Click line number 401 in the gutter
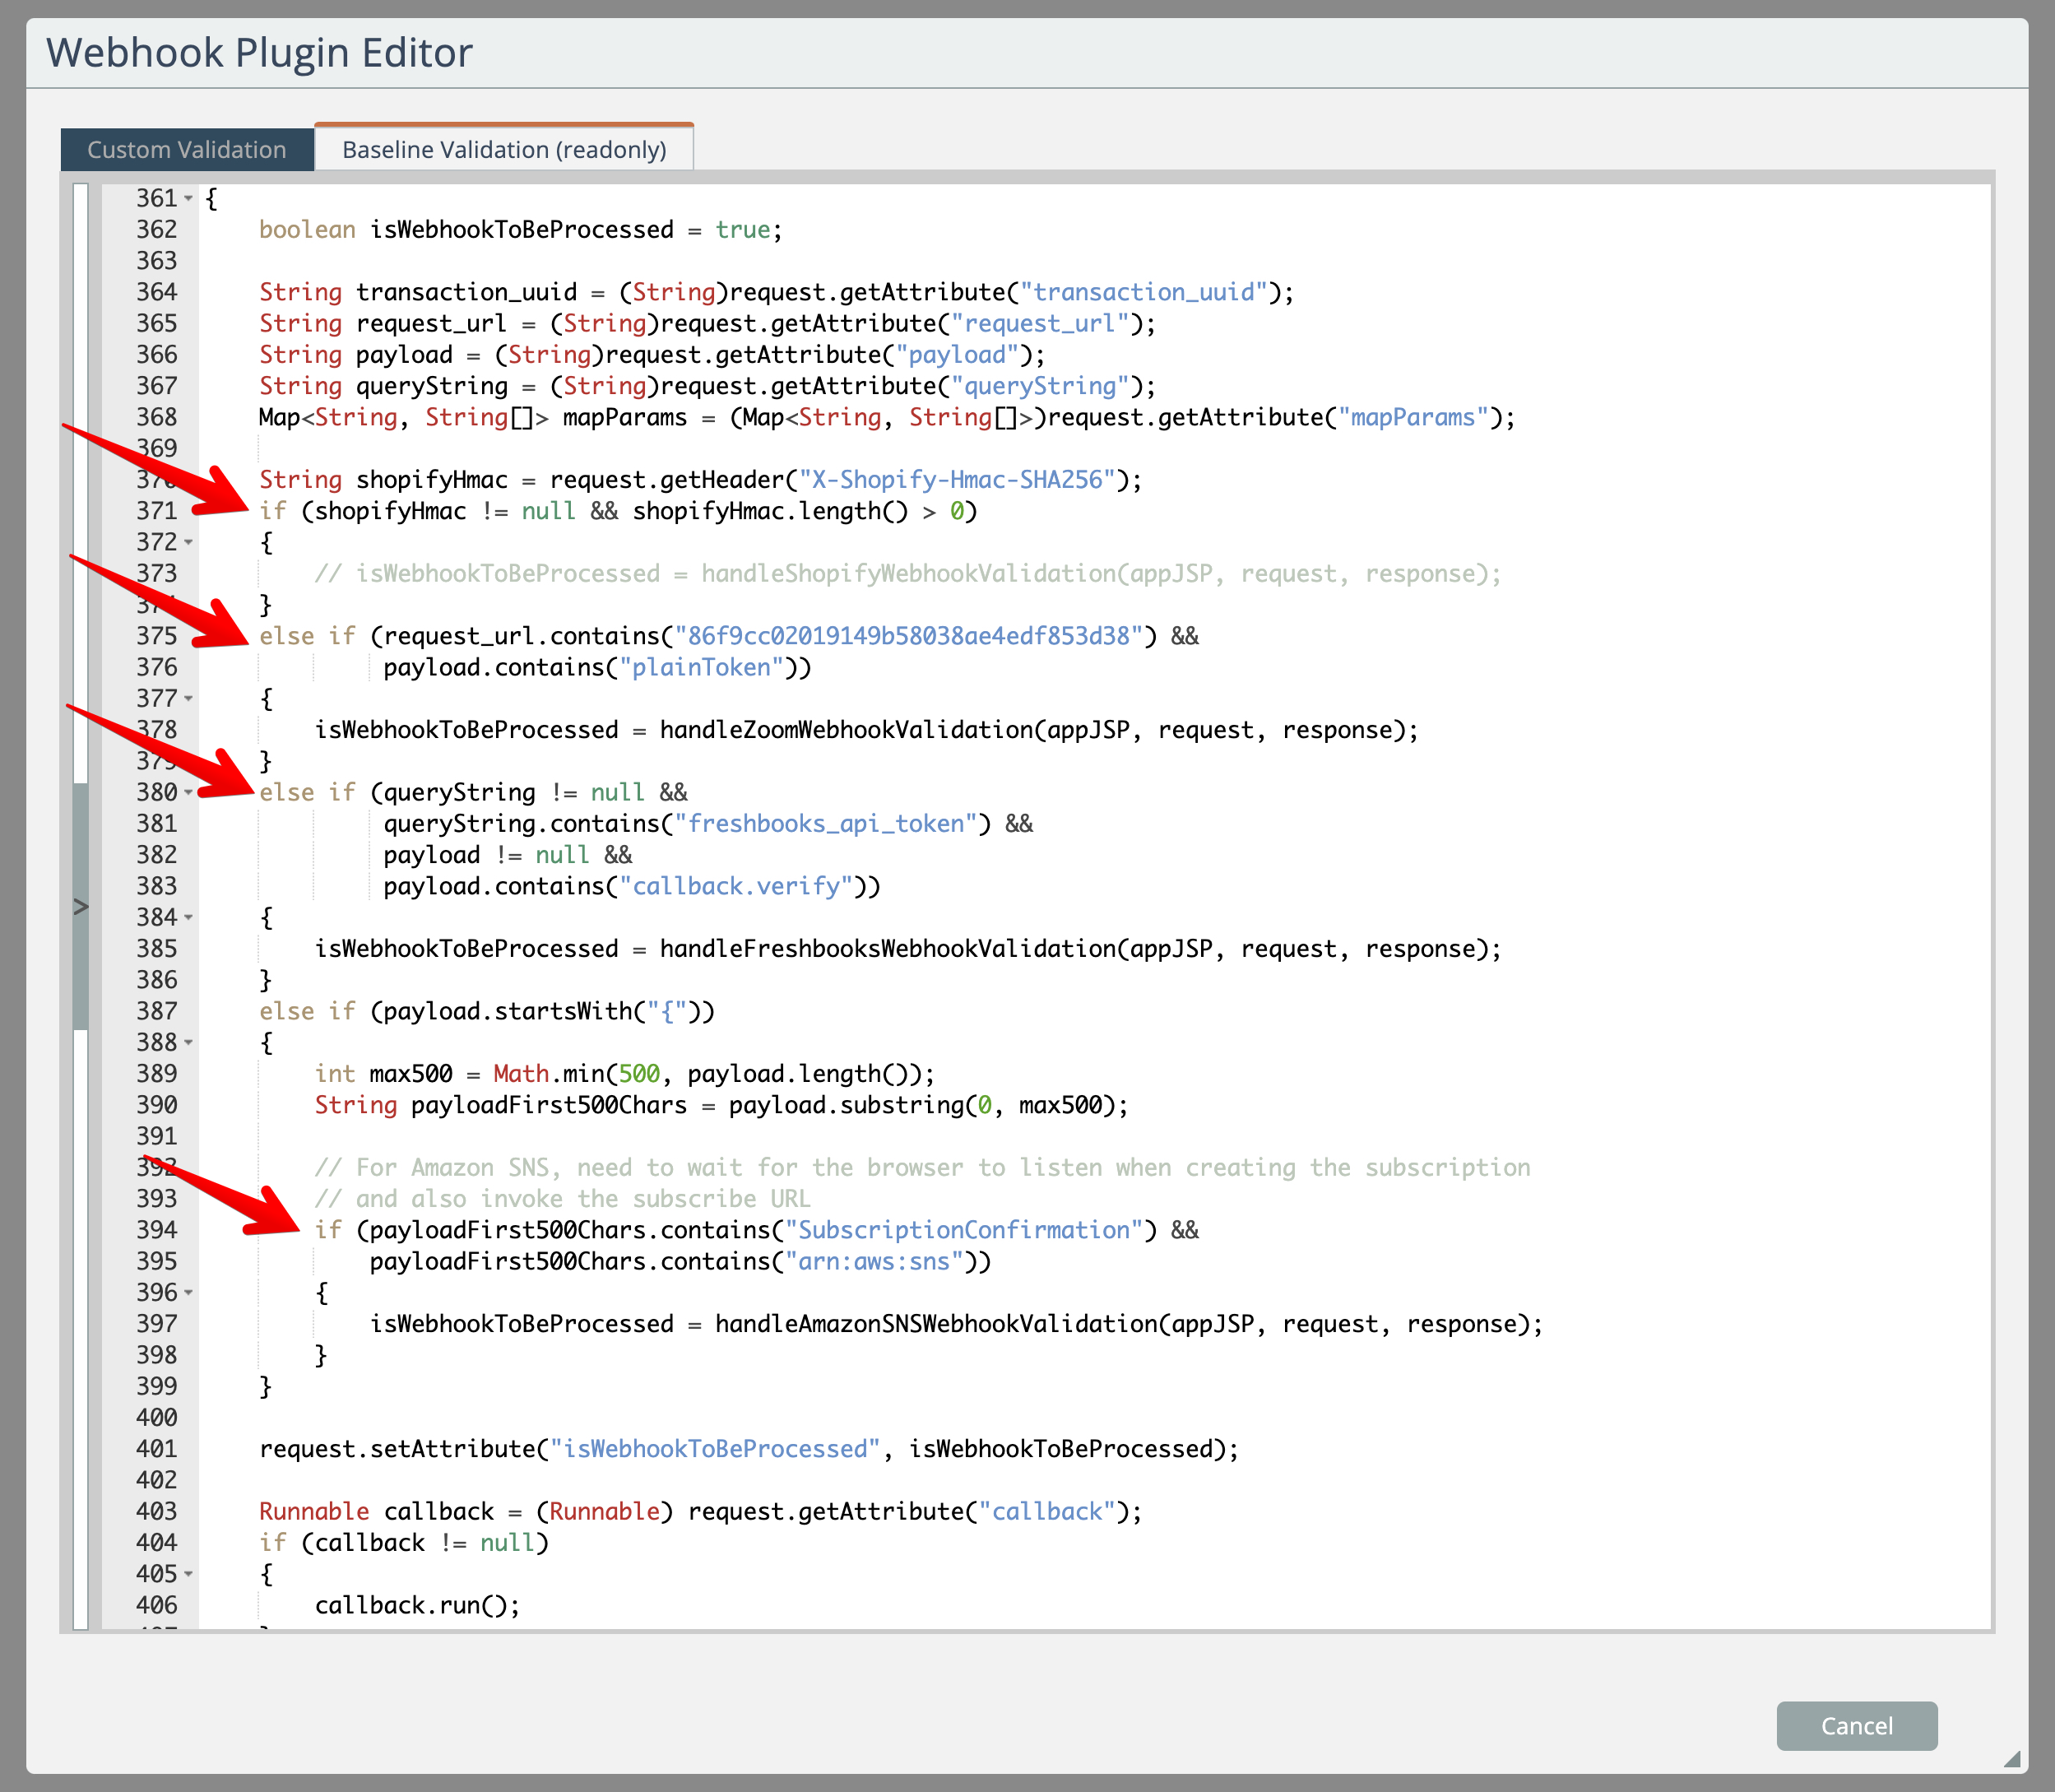This screenshot has width=2055, height=1792. 156,1448
